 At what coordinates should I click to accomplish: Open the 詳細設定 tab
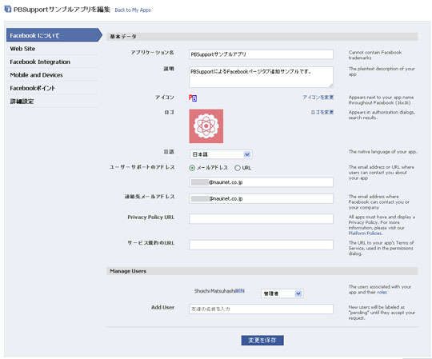click(52, 102)
